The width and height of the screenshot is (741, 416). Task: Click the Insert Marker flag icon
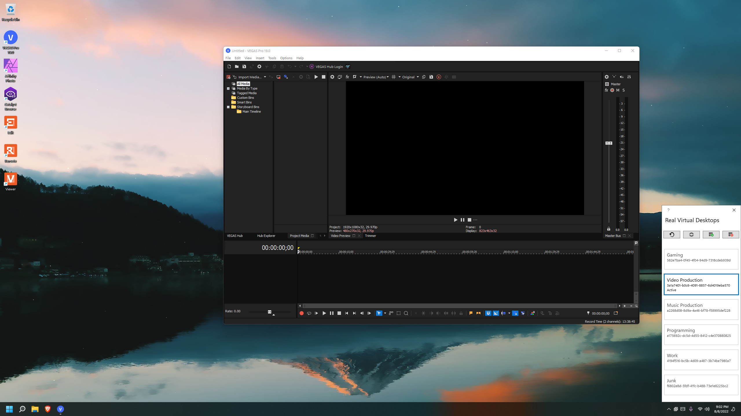tap(471, 313)
